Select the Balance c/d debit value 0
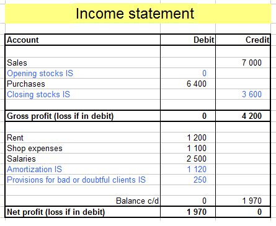The height and width of the screenshot is (226, 276). (x=188, y=201)
